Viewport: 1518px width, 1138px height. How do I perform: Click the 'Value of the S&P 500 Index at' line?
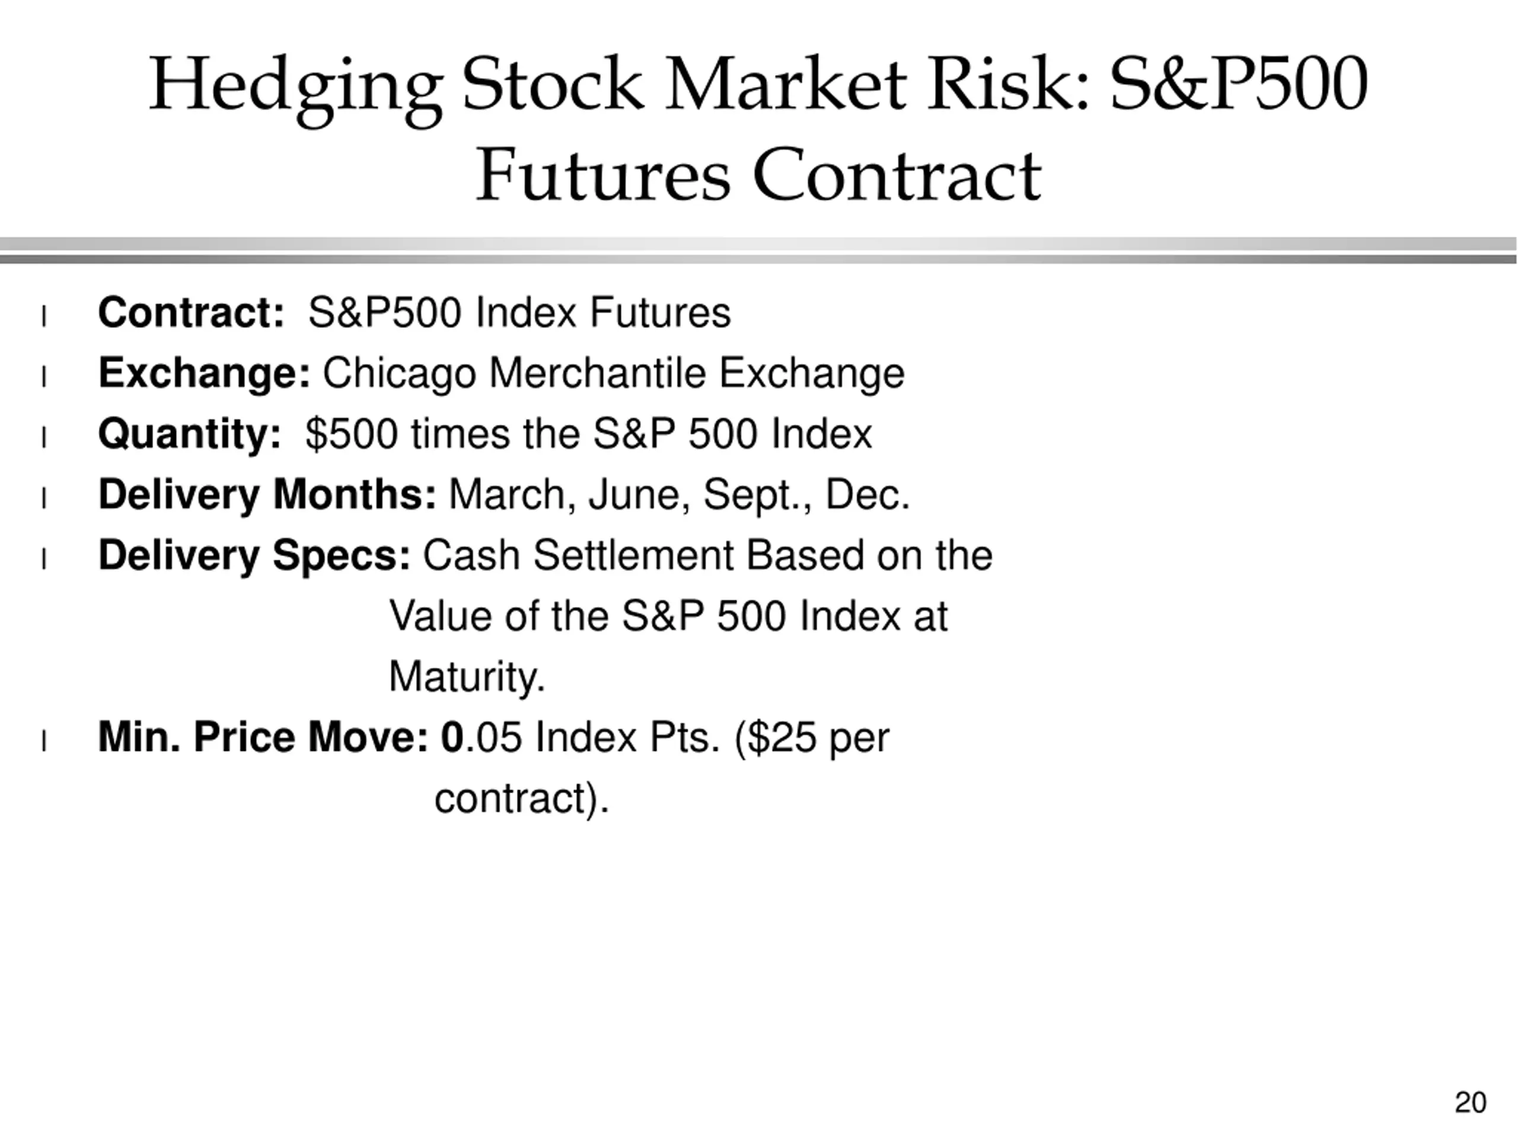[x=668, y=616]
